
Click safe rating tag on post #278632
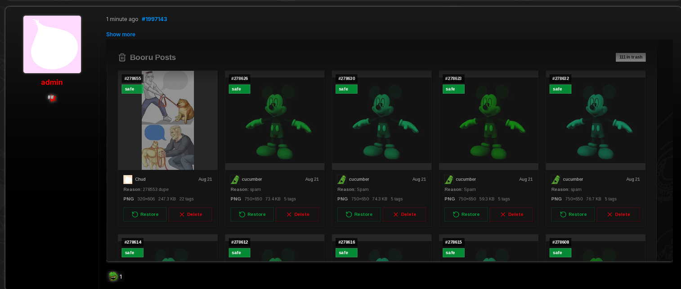(x=560, y=89)
